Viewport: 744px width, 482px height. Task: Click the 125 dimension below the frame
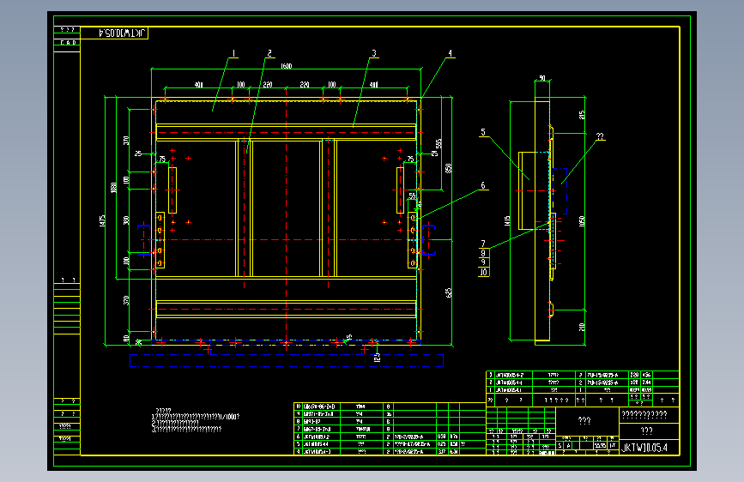point(378,358)
